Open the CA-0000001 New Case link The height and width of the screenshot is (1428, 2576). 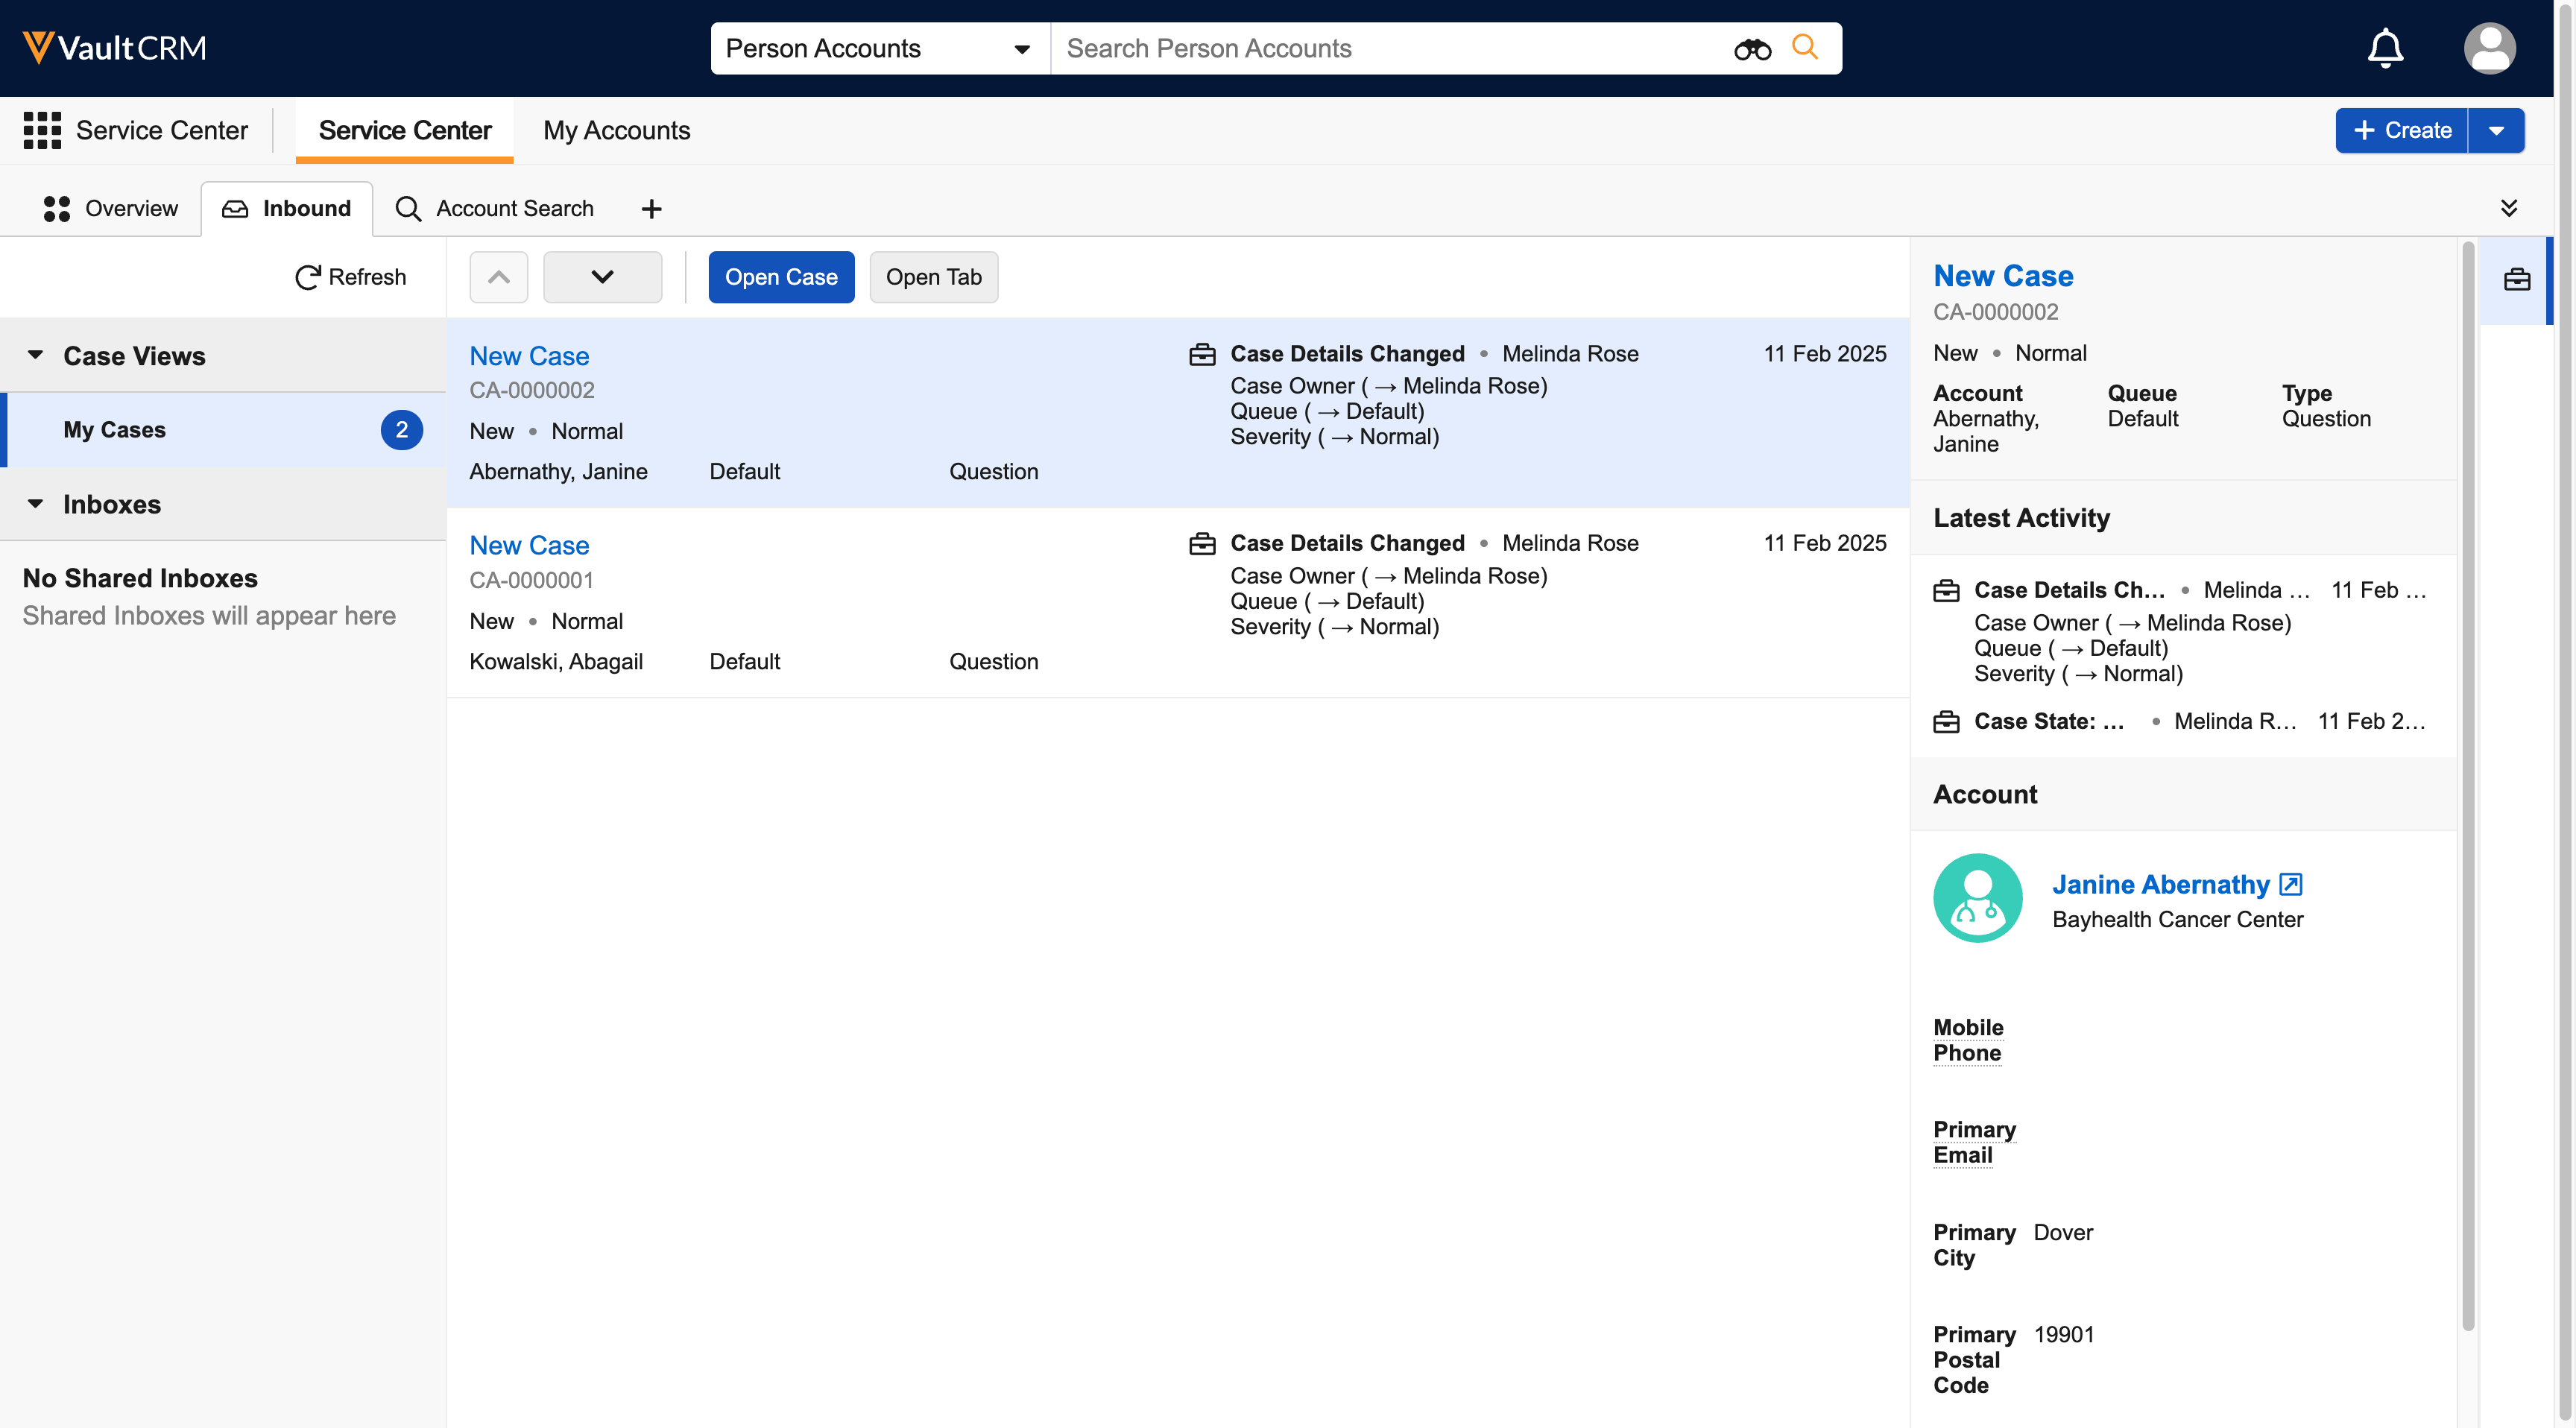(x=529, y=545)
